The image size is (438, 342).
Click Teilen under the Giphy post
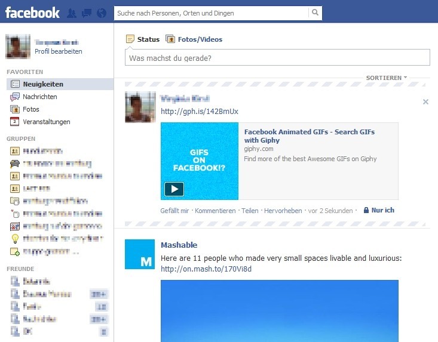250,211
